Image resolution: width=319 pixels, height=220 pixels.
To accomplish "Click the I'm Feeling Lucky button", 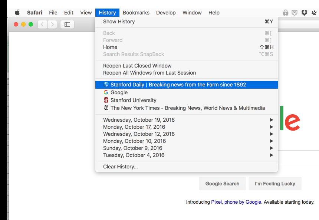I will tap(275, 184).
